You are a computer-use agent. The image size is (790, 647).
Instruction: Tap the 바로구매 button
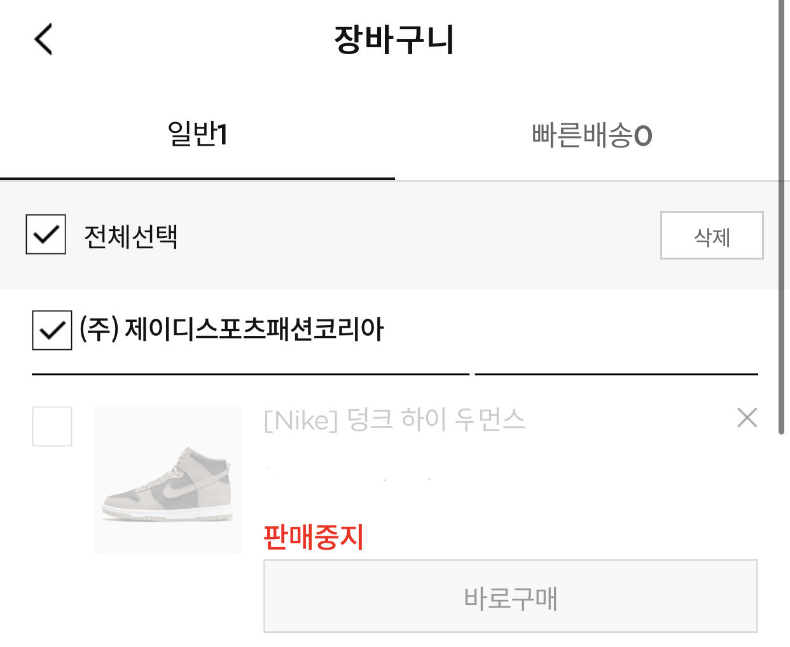coord(510,596)
